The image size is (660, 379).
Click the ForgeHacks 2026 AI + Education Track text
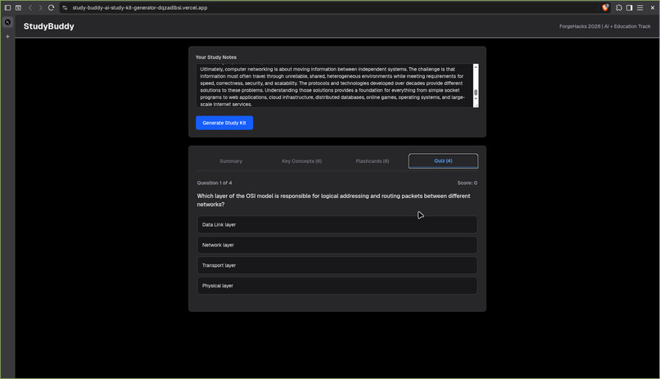(605, 26)
